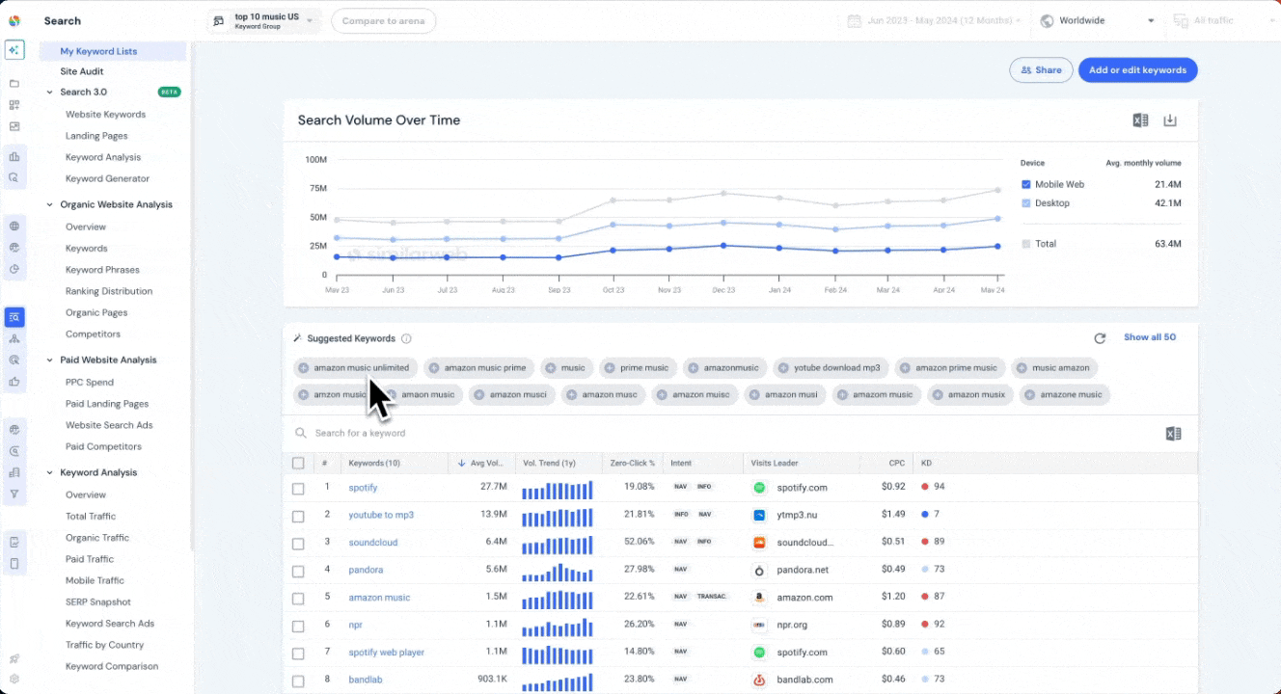Click the Add or edit keywords button
The width and height of the screenshot is (1281, 694).
pos(1137,69)
